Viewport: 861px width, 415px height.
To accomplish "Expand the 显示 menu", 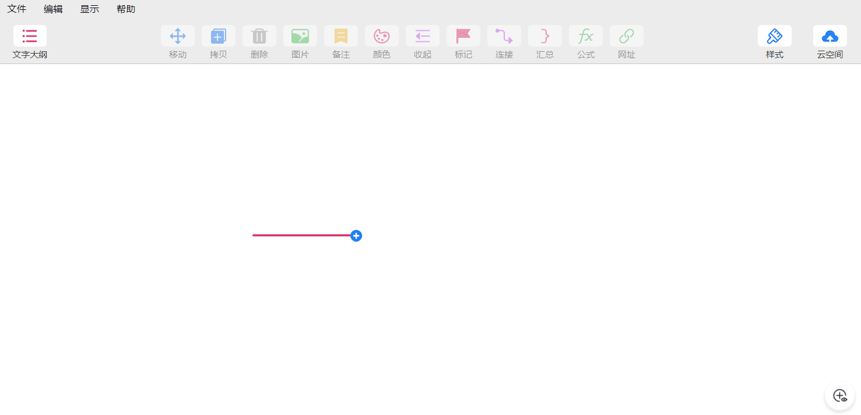I will [x=90, y=9].
